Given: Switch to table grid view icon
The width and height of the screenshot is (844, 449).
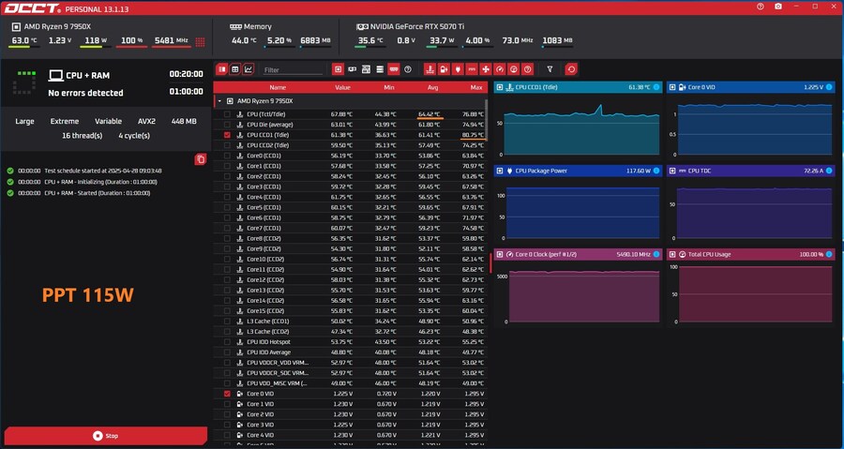Looking at the screenshot, I should point(235,69).
